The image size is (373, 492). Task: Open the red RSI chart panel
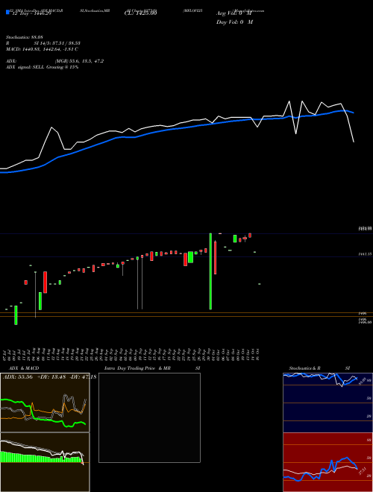point(327,462)
